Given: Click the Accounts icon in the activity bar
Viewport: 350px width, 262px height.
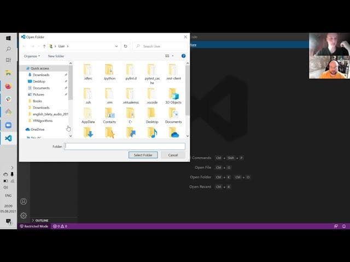Looking at the screenshot, I should (24, 201).
